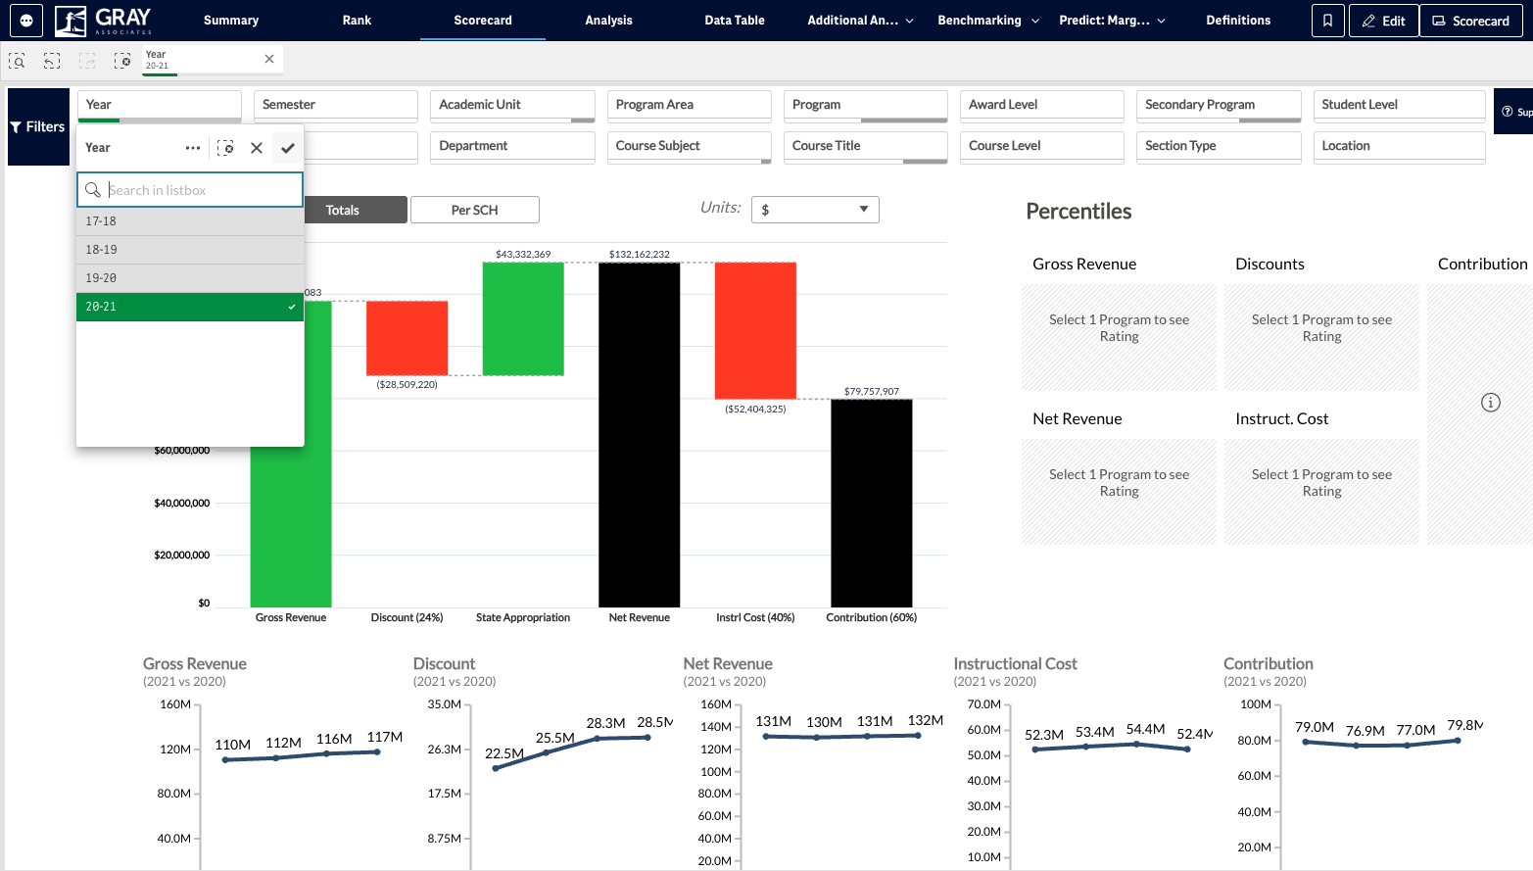Step back in selections
This screenshot has height=871, width=1533.
[52, 61]
